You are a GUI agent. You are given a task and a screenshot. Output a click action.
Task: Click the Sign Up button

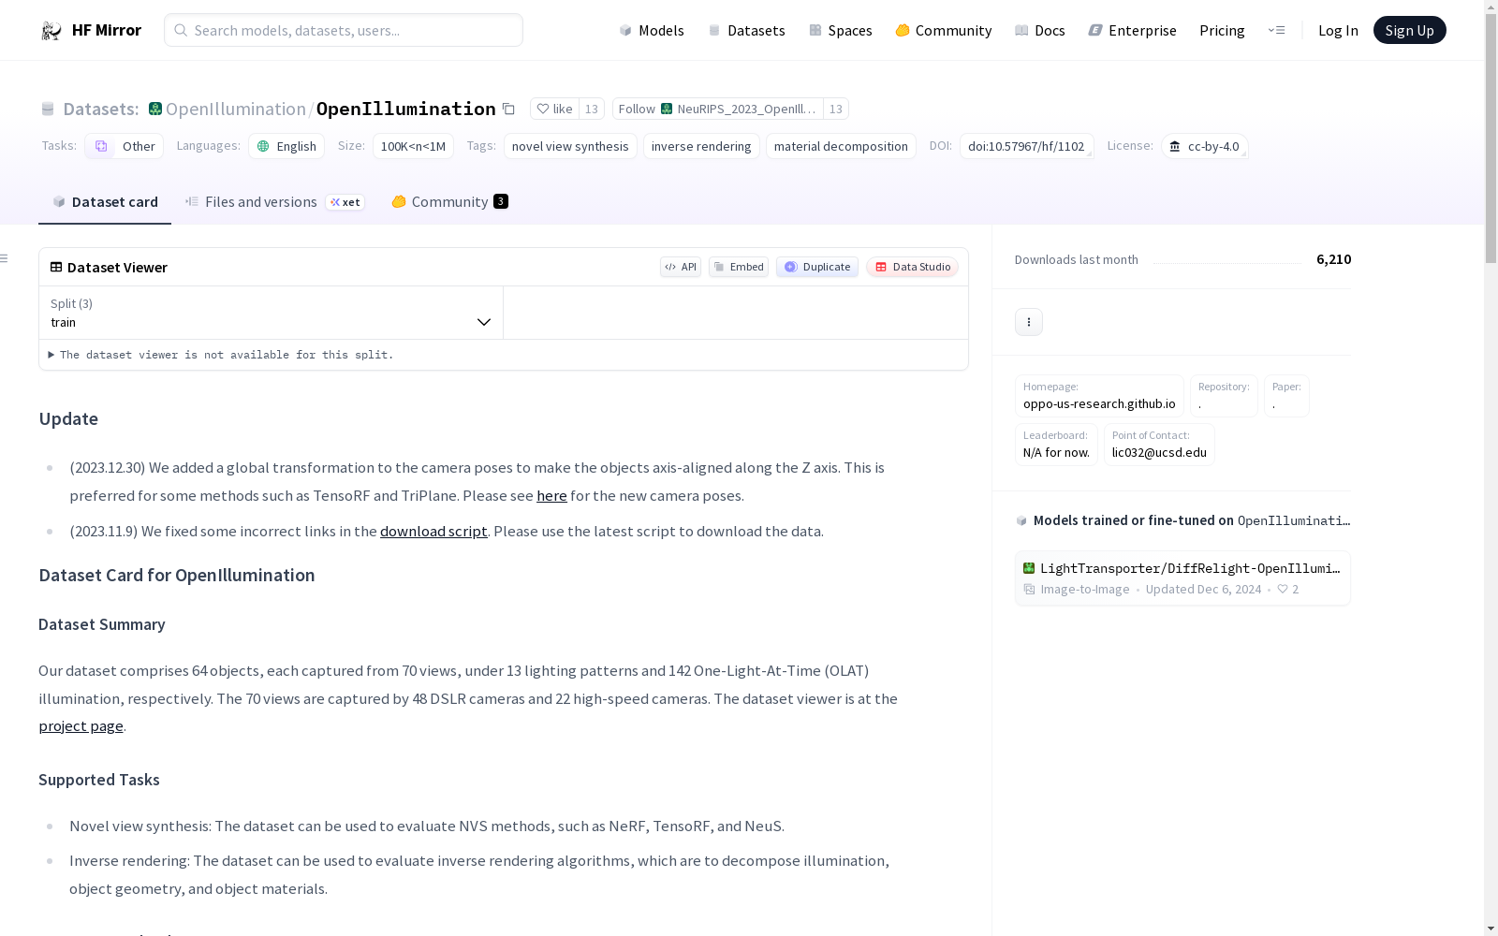(1409, 30)
